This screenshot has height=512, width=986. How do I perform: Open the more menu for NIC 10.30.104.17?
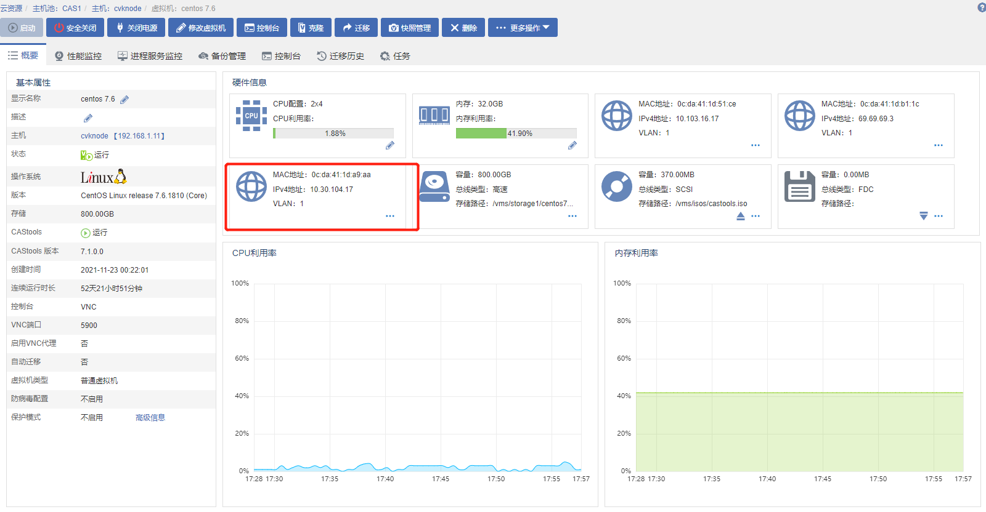coord(390,216)
